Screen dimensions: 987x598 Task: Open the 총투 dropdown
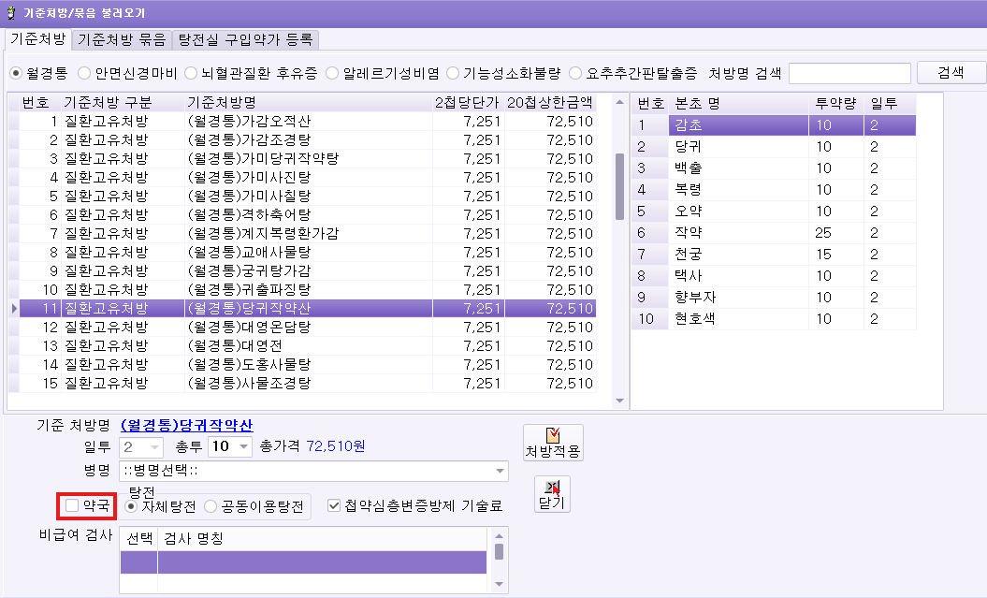tap(243, 447)
